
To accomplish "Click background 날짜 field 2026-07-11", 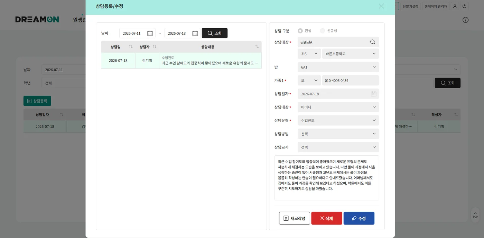I will click(x=64, y=70).
